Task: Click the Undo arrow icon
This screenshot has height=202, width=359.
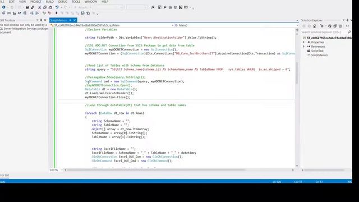Action: coord(57,7)
